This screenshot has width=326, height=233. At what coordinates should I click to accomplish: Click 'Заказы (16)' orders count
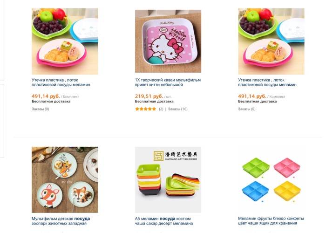178,109
